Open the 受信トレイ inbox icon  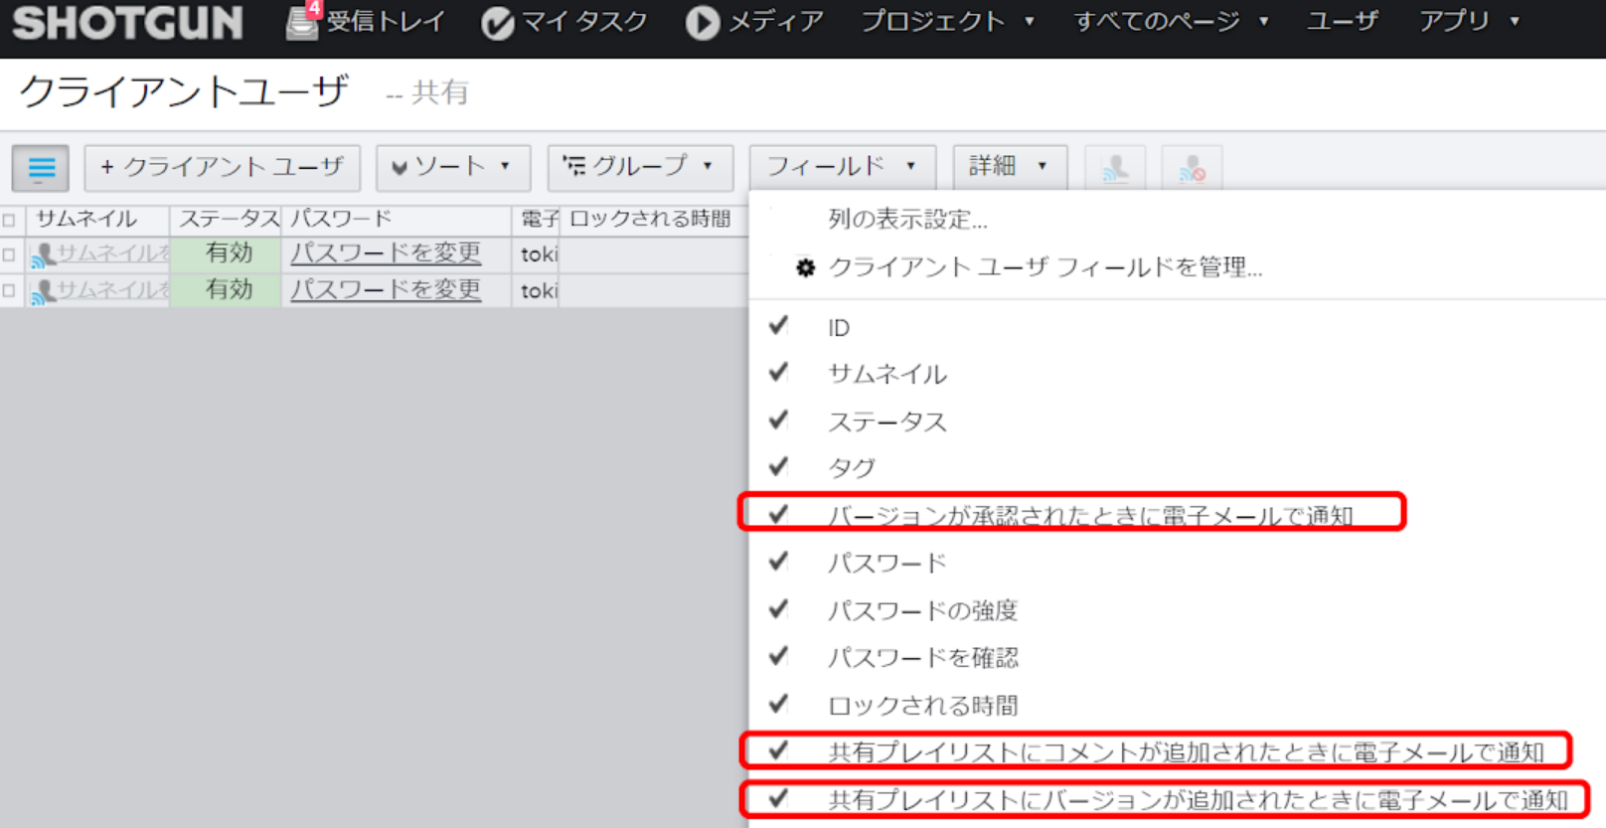(x=301, y=21)
